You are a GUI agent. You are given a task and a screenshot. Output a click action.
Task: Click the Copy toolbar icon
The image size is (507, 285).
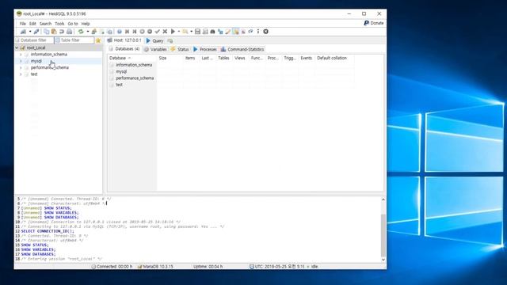pyautogui.click(x=46, y=32)
